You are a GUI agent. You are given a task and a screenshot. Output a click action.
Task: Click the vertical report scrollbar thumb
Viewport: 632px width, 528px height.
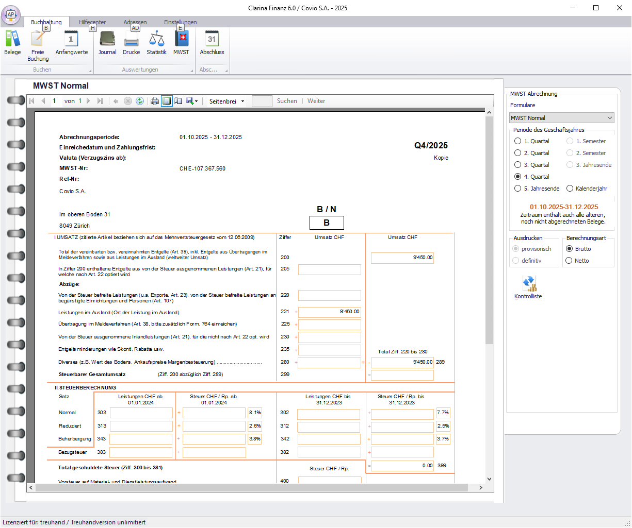click(490, 230)
